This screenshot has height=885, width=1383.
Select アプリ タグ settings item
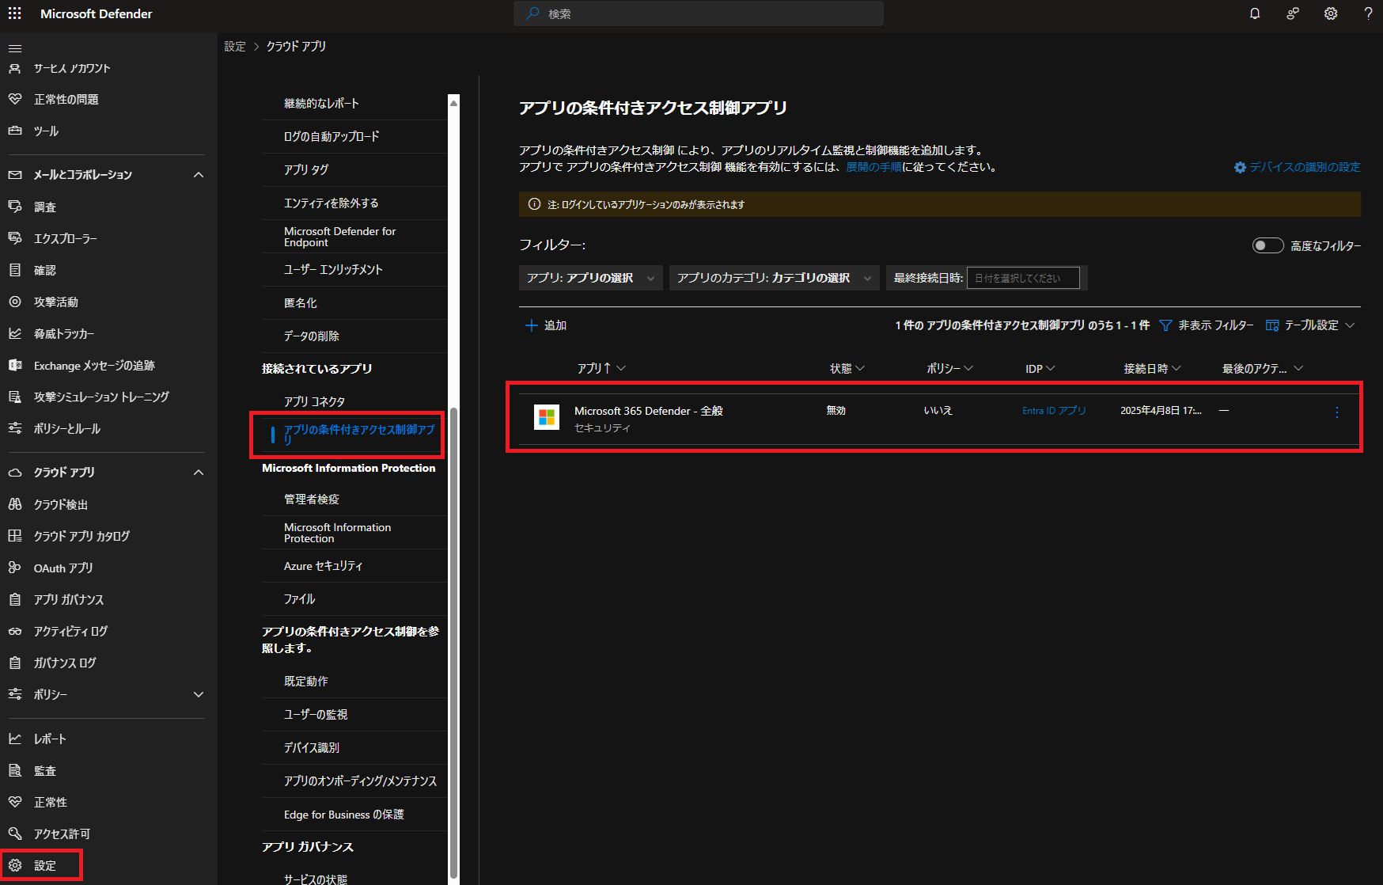[354, 169]
